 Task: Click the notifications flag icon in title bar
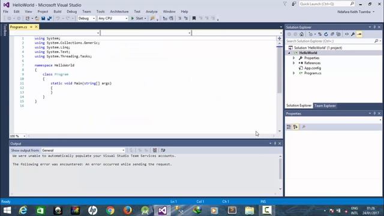point(285,4)
